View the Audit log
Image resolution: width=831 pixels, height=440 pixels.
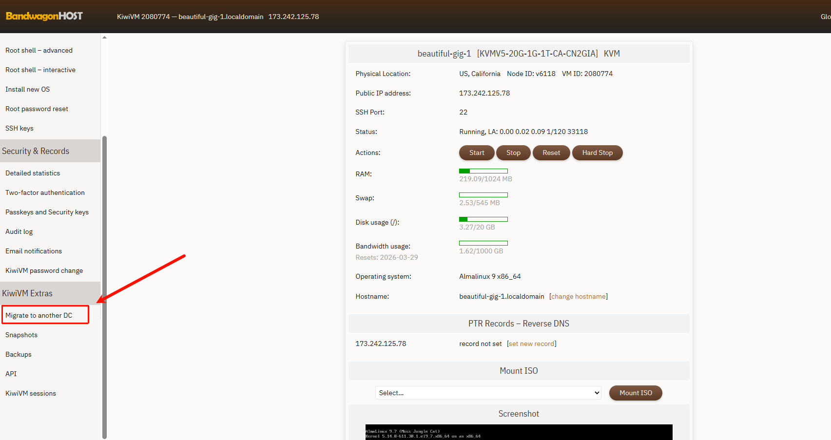pos(19,231)
